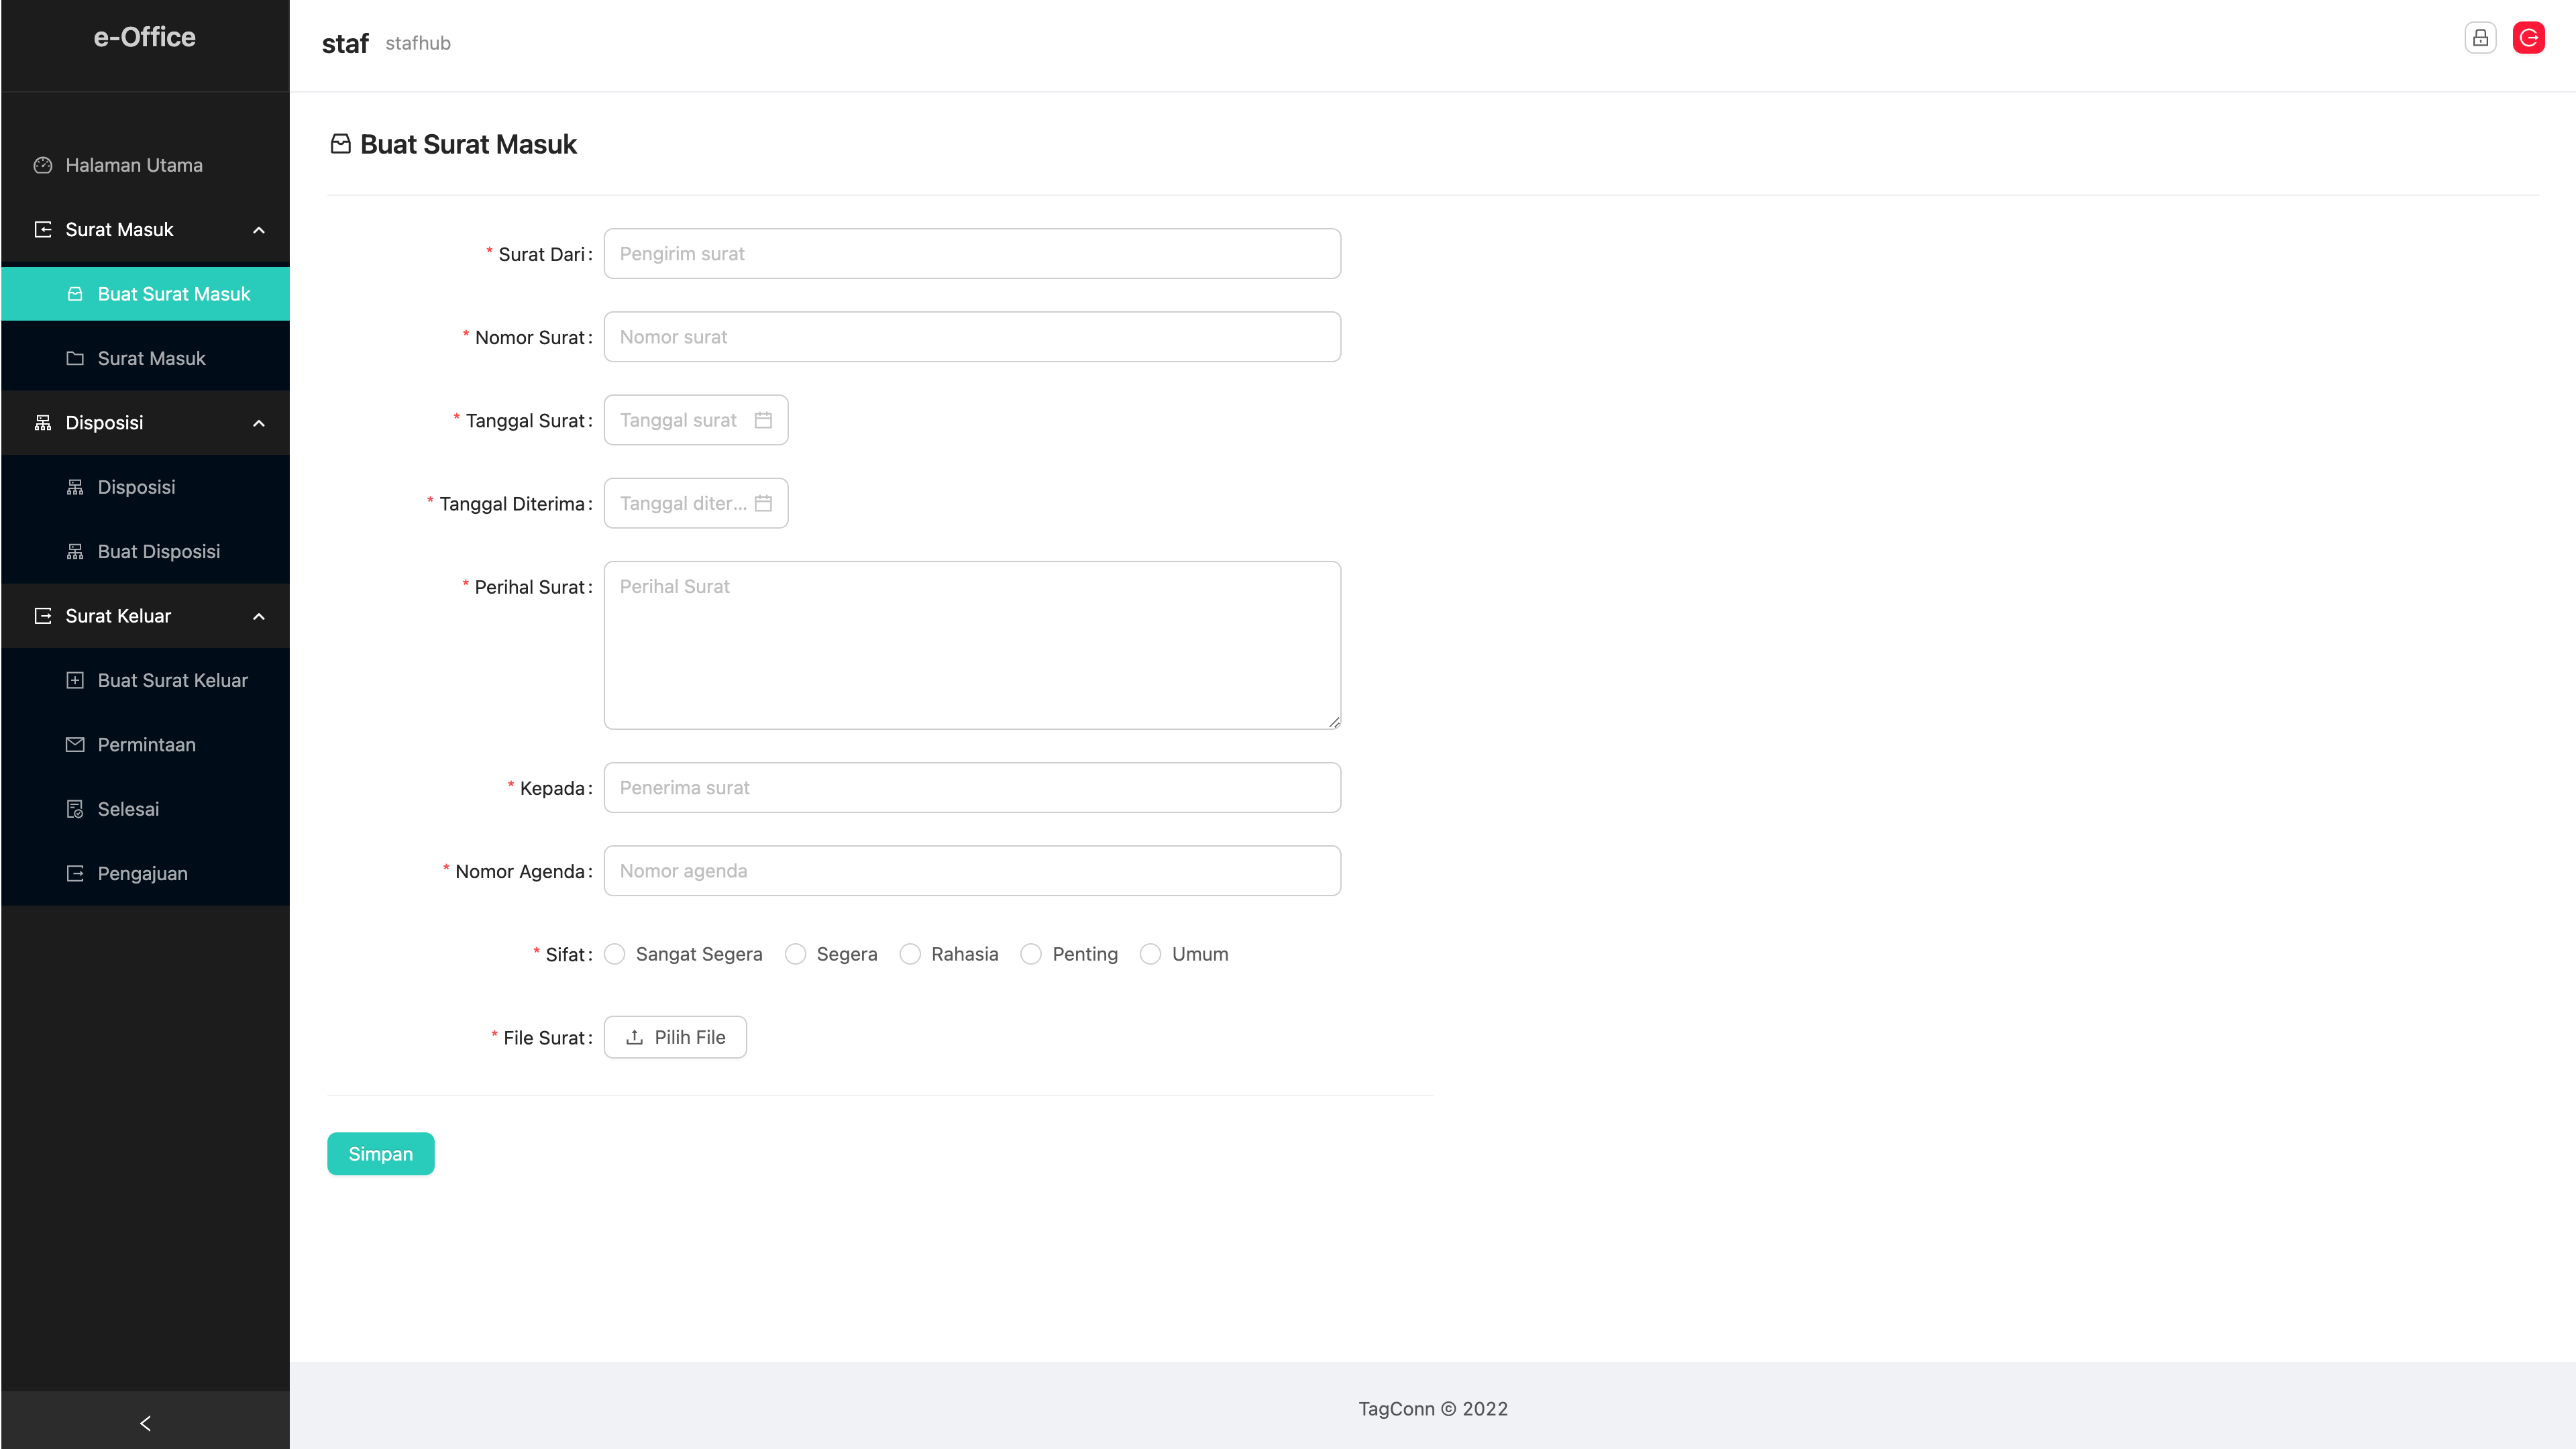
Task: Click the plus icon beside Buat Surat Keluar
Action: click(x=75, y=680)
